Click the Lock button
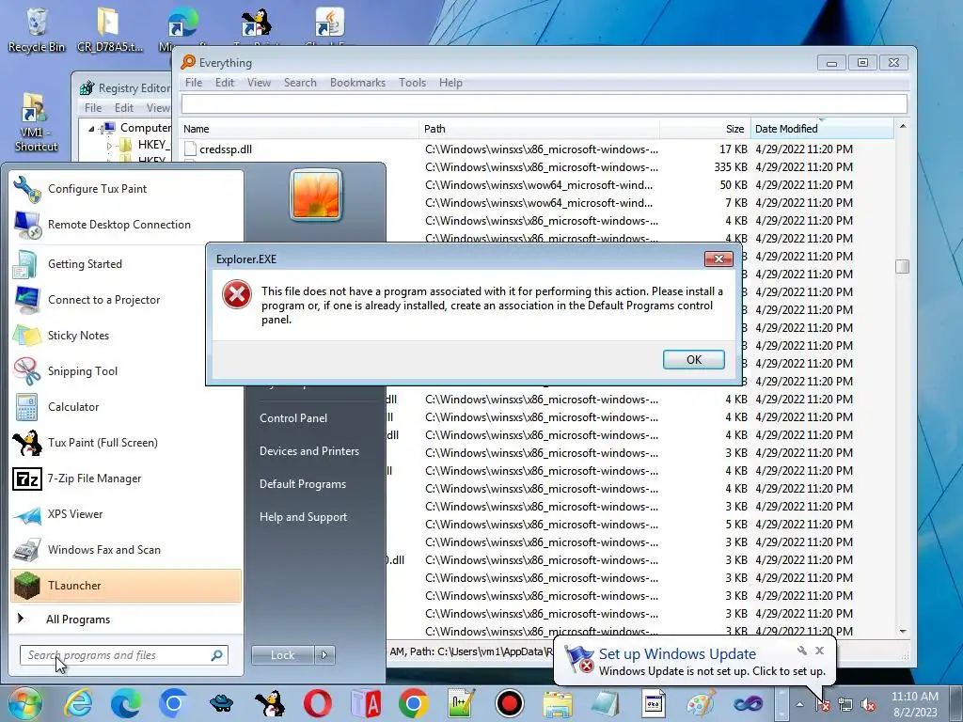Screen dimensions: 963x722 (x=282, y=655)
